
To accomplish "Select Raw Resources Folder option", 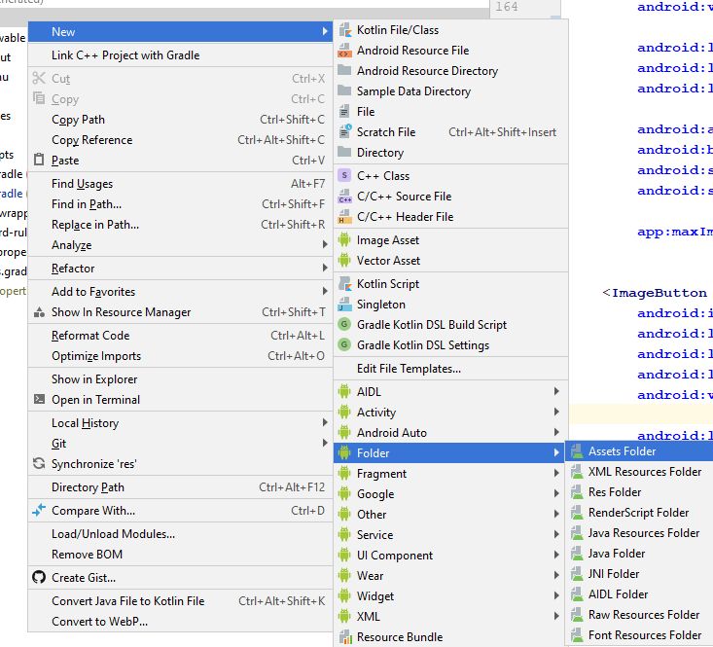I will point(639,615).
